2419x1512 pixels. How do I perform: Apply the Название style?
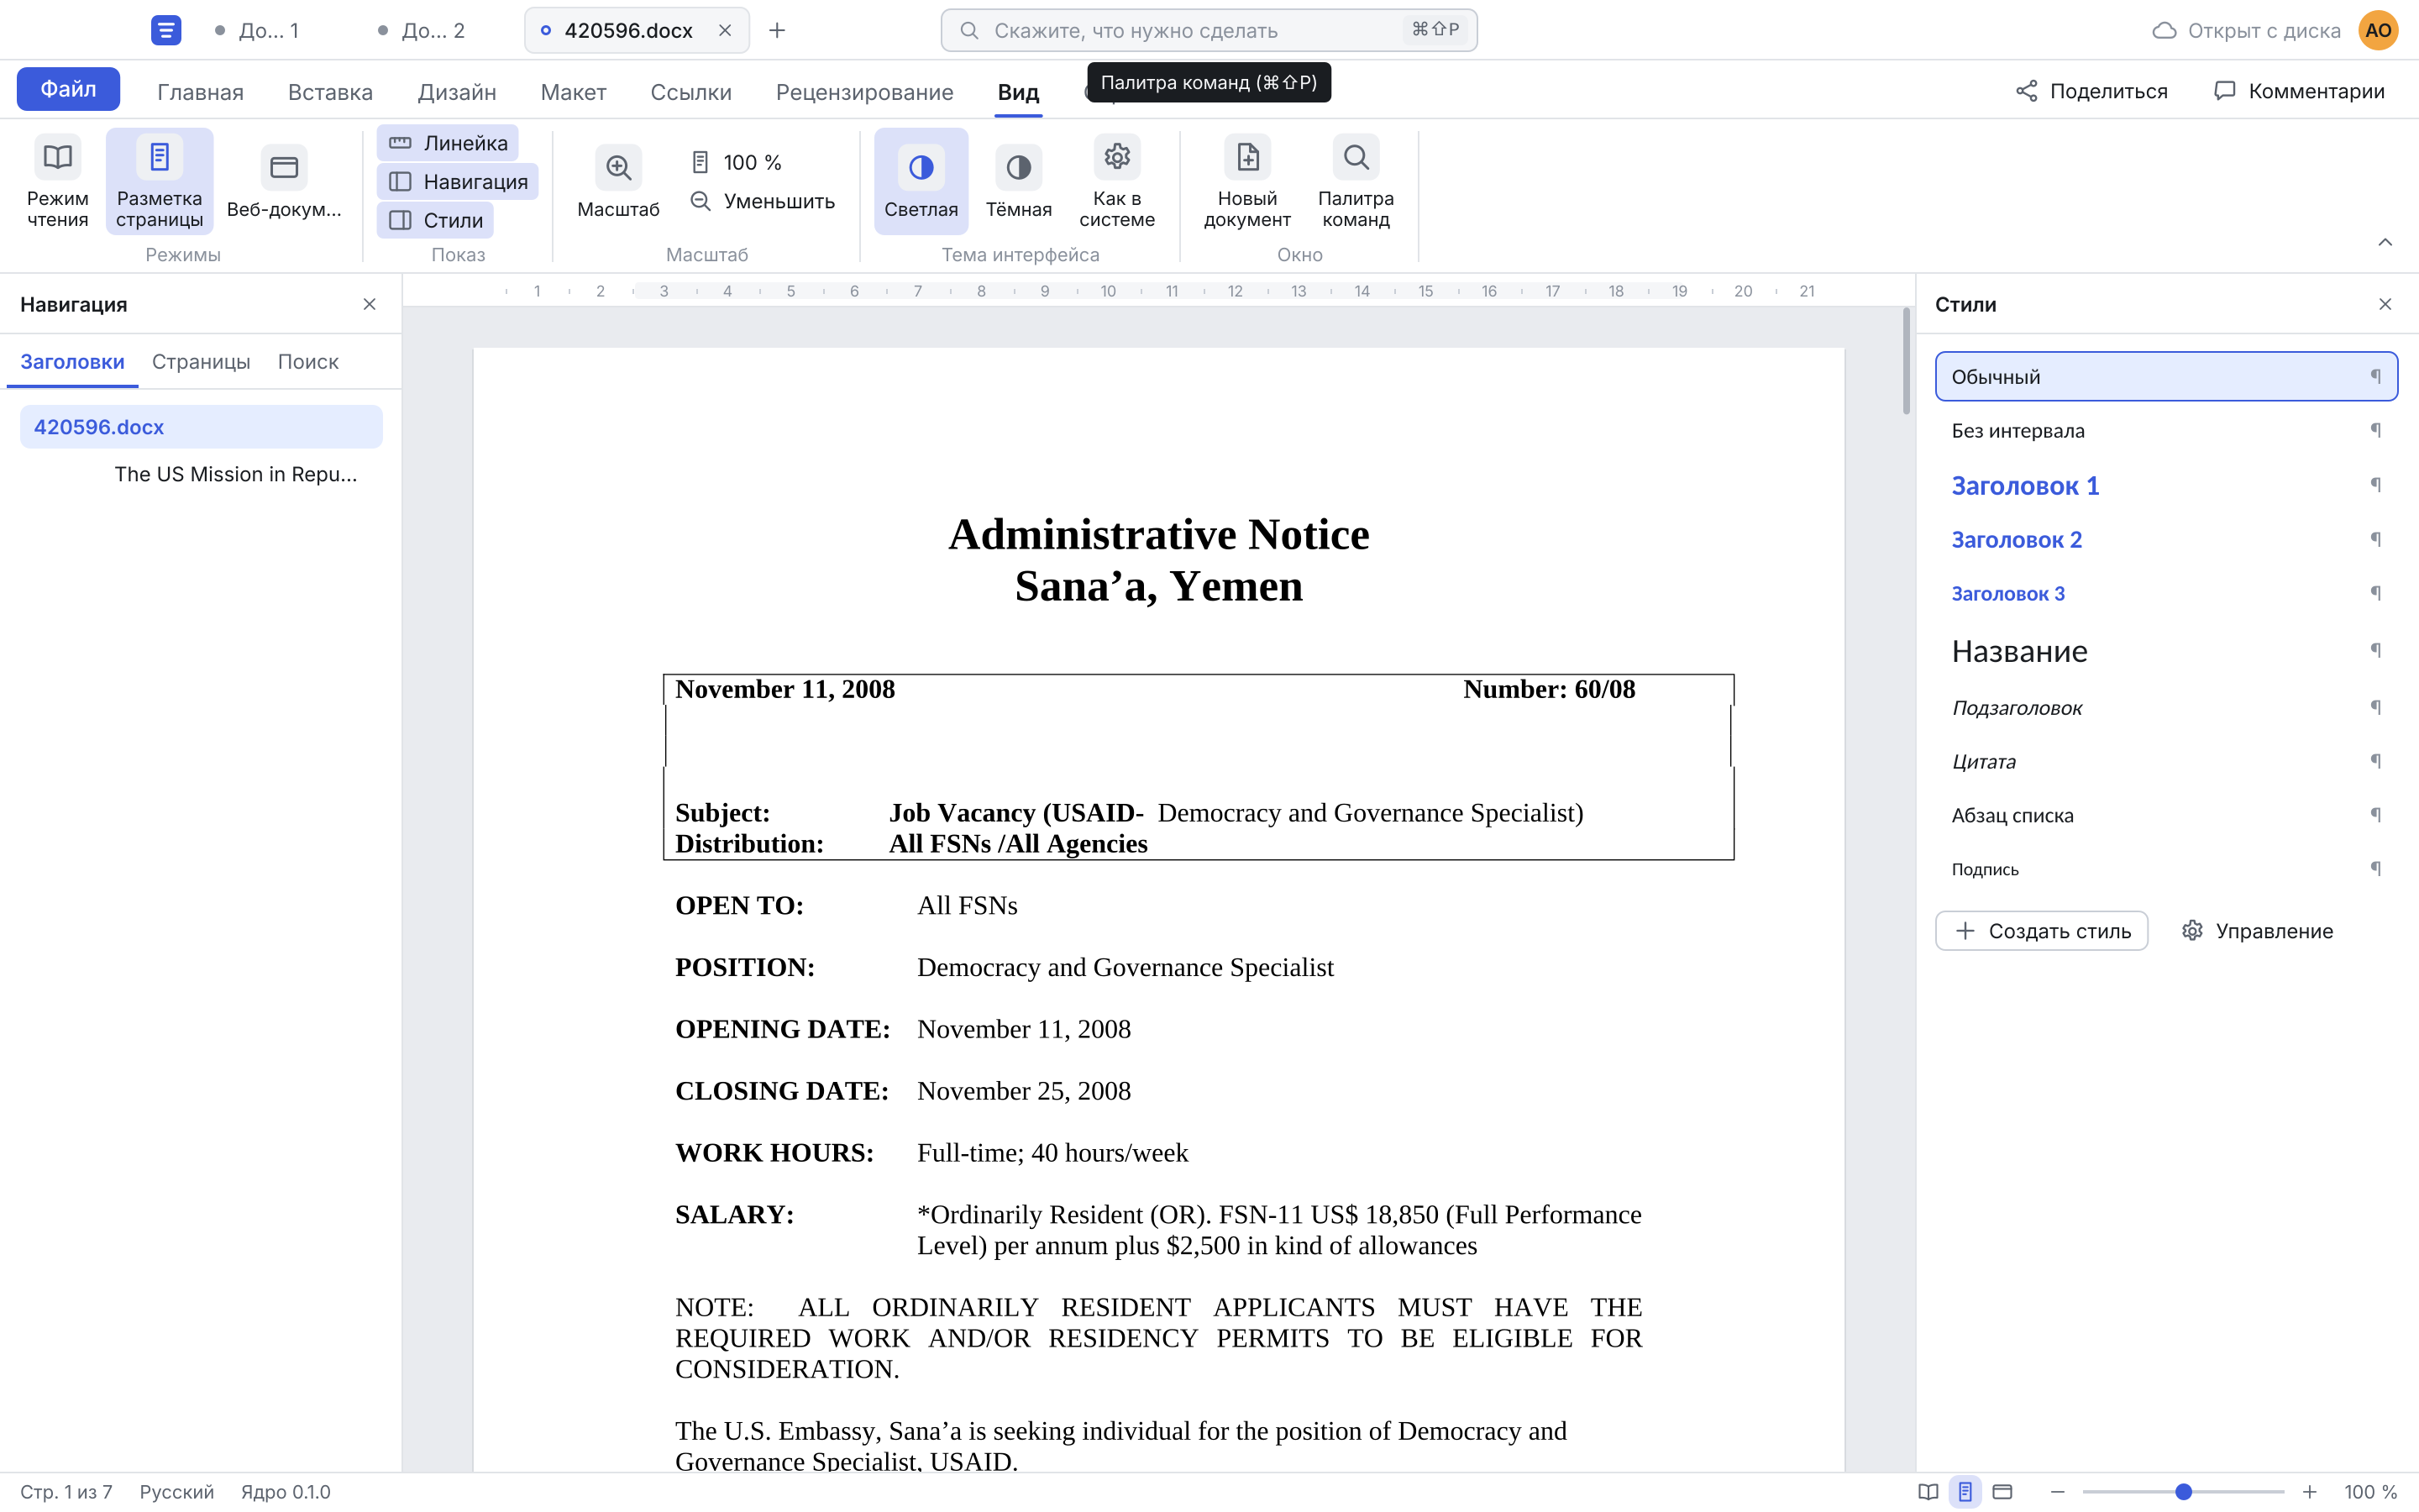coord(2166,651)
